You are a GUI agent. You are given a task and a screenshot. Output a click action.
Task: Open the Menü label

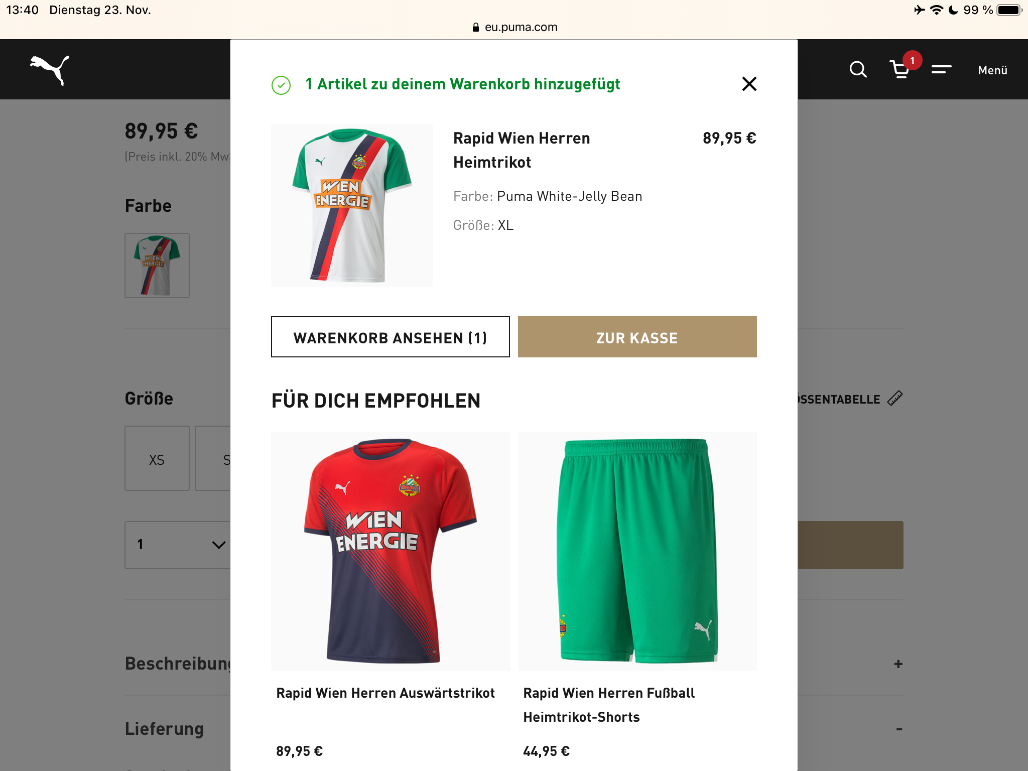pos(992,70)
